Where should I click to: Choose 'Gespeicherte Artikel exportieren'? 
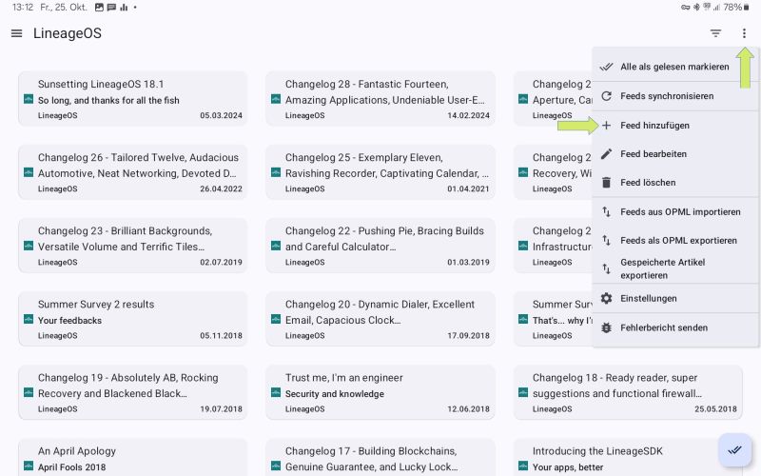[x=662, y=268]
